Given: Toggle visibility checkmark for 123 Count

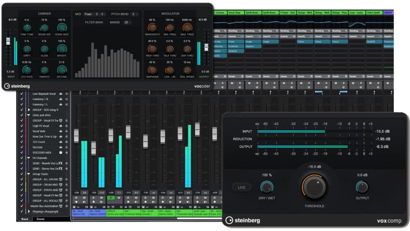Looking at the screenshot, I should pyautogui.click(x=22, y=142).
